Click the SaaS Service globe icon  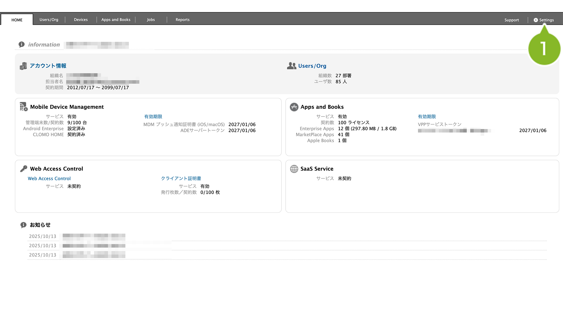point(294,169)
